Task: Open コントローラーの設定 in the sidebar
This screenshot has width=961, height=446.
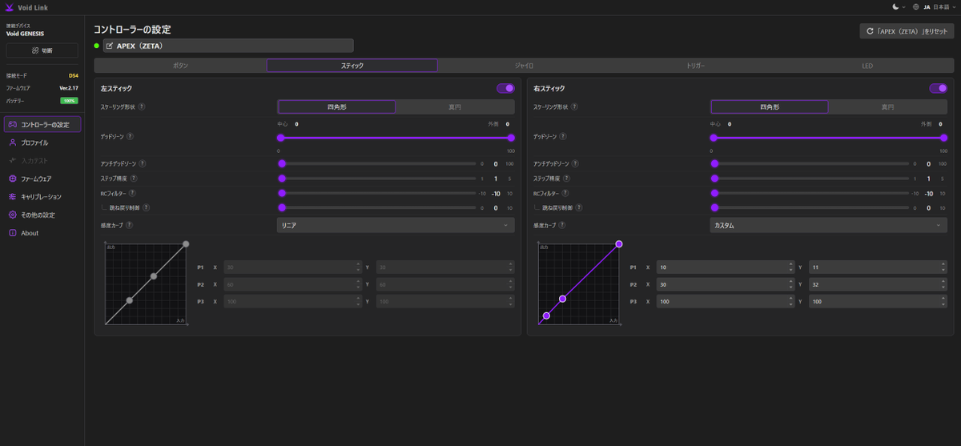Action: pyautogui.click(x=42, y=124)
